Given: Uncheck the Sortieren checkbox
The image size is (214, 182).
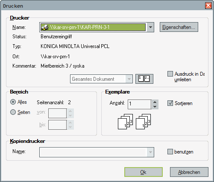Looking at the screenshot, I should pyautogui.click(x=170, y=103).
